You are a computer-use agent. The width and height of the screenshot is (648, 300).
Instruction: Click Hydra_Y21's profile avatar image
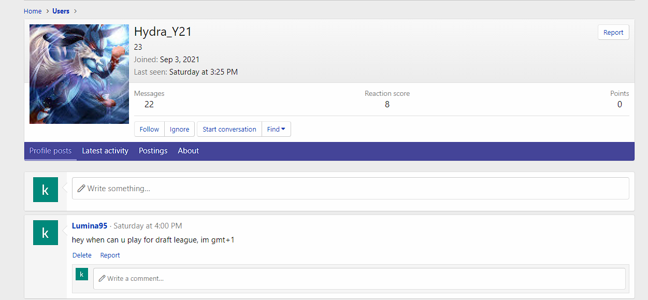click(x=79, y=74)
